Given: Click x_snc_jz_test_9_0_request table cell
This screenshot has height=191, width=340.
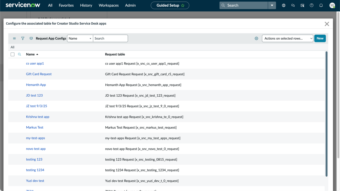Looking at the screenshot, I should (x=142, y=106).
